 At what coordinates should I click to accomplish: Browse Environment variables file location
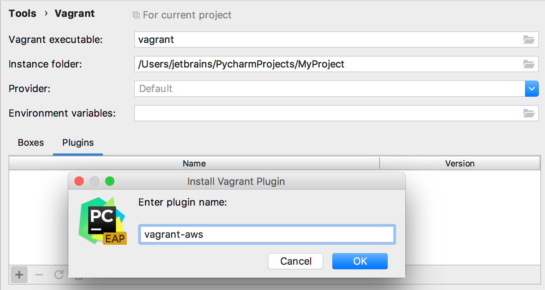pos(529,113)
